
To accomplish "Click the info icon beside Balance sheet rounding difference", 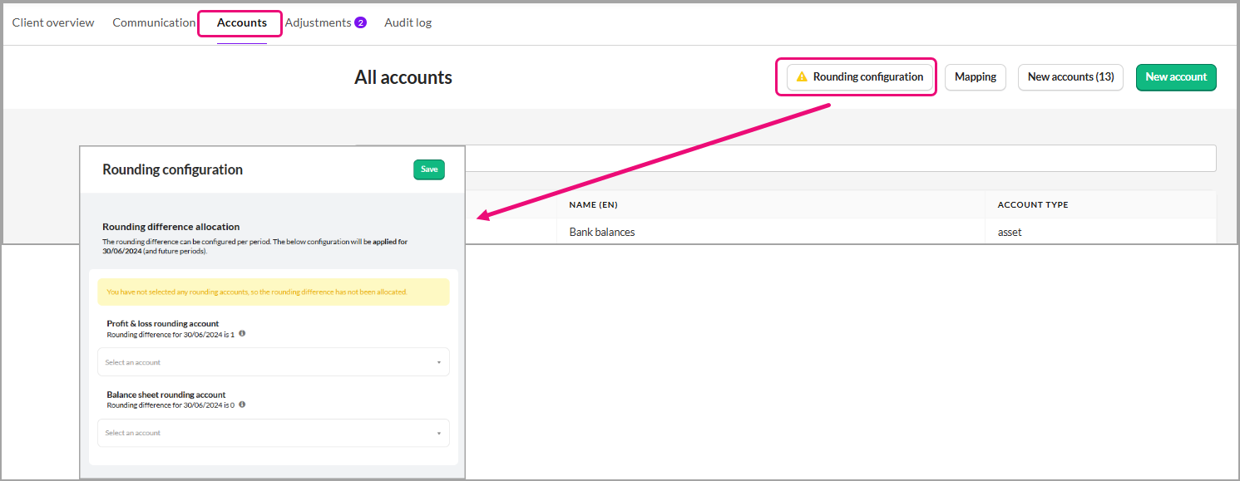I will point(241,405).
